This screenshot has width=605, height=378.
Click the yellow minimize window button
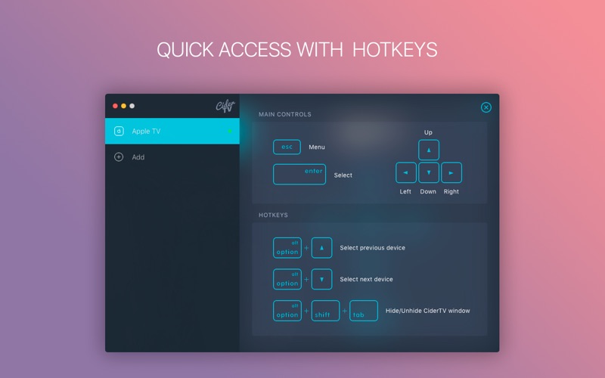click(123, 106)
